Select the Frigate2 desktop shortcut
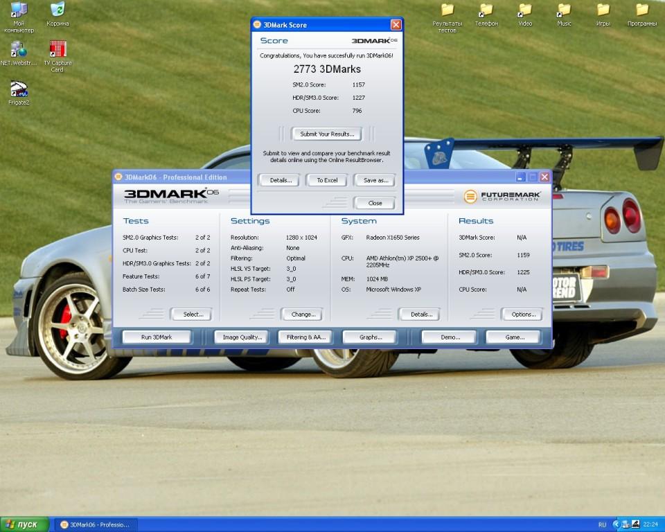Image resolution: width=665 pixels, height=532 pixels. (19, 93)
